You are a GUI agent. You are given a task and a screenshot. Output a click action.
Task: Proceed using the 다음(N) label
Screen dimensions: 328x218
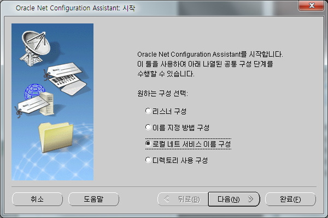point(229,199)
